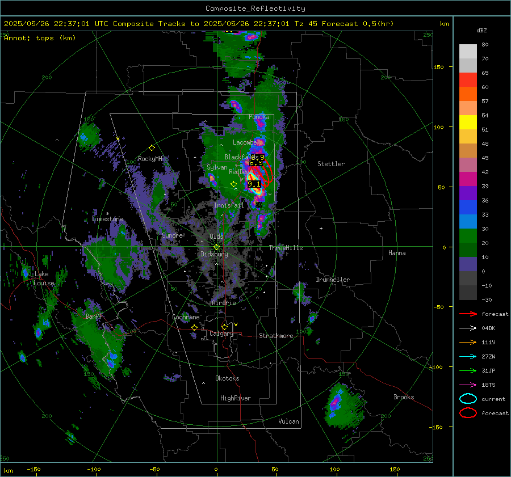Click the Calgary city label
The image size is (511, 477).
221,334
